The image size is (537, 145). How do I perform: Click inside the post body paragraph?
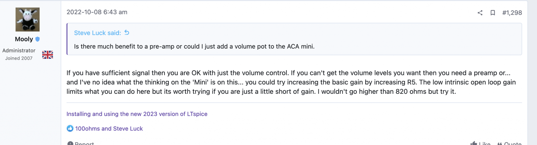[x=291, y=82]
